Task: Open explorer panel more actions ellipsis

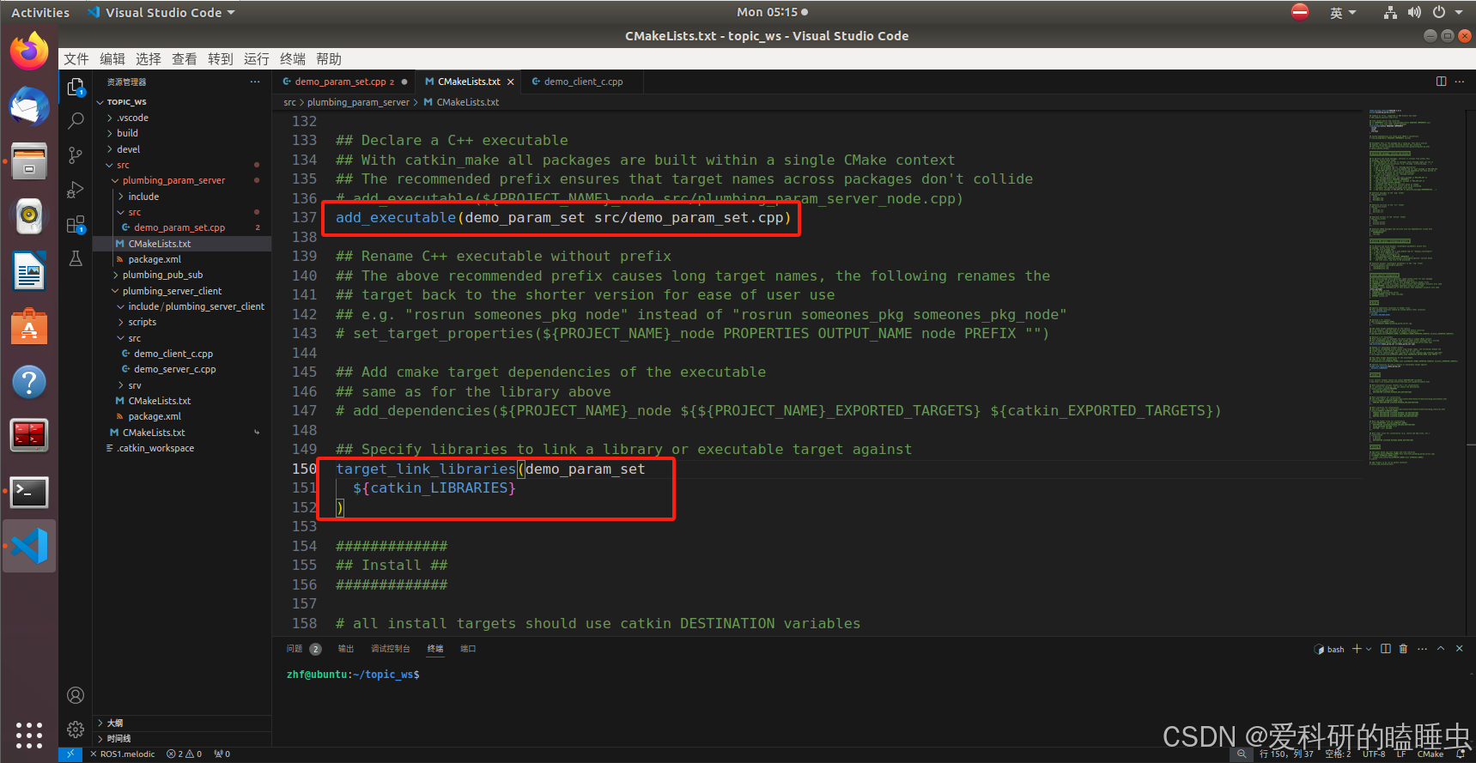Action: pyautogui.click(x=255, y=82)
